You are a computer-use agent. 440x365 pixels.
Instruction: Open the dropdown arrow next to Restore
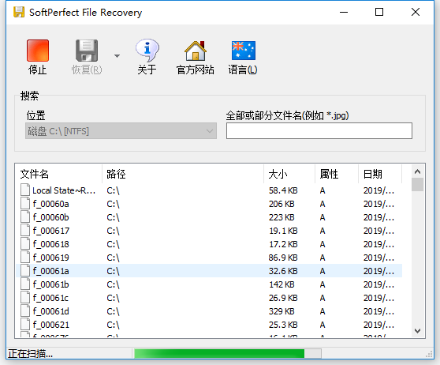tap(117, 56)
